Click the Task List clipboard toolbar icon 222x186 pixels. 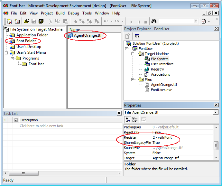pos(204,21)
